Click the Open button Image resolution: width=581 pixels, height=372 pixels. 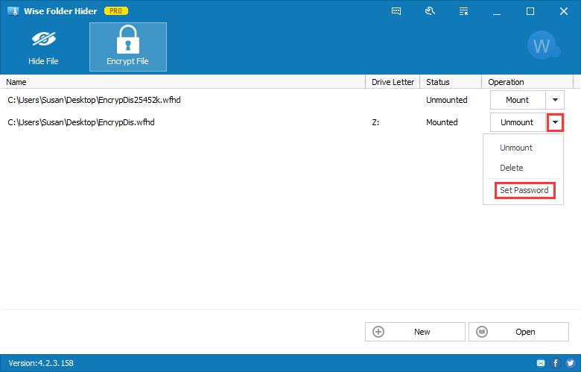pos(518,332)
